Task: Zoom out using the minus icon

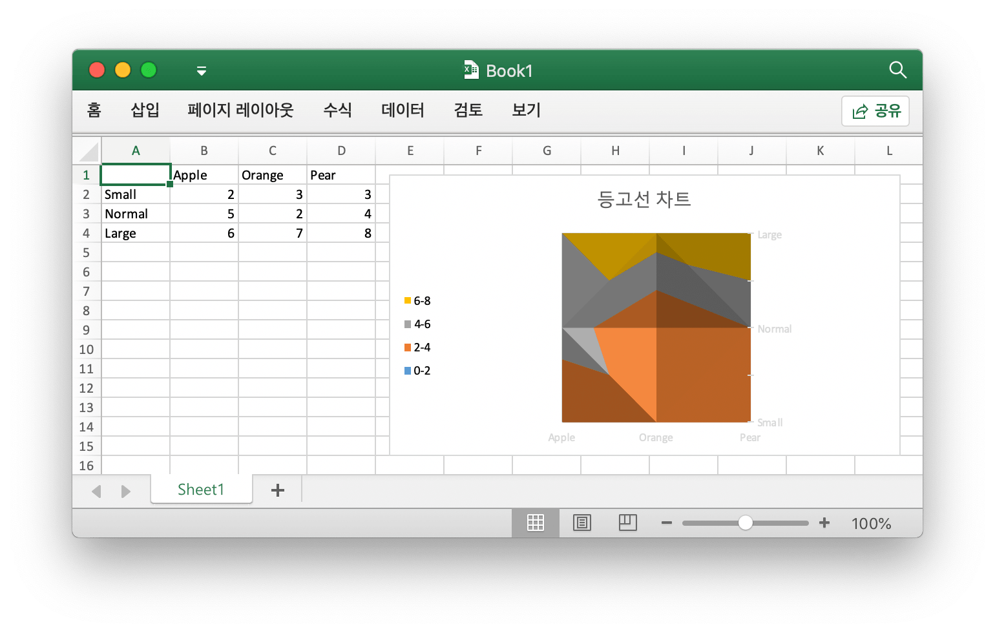Action: 666,523
